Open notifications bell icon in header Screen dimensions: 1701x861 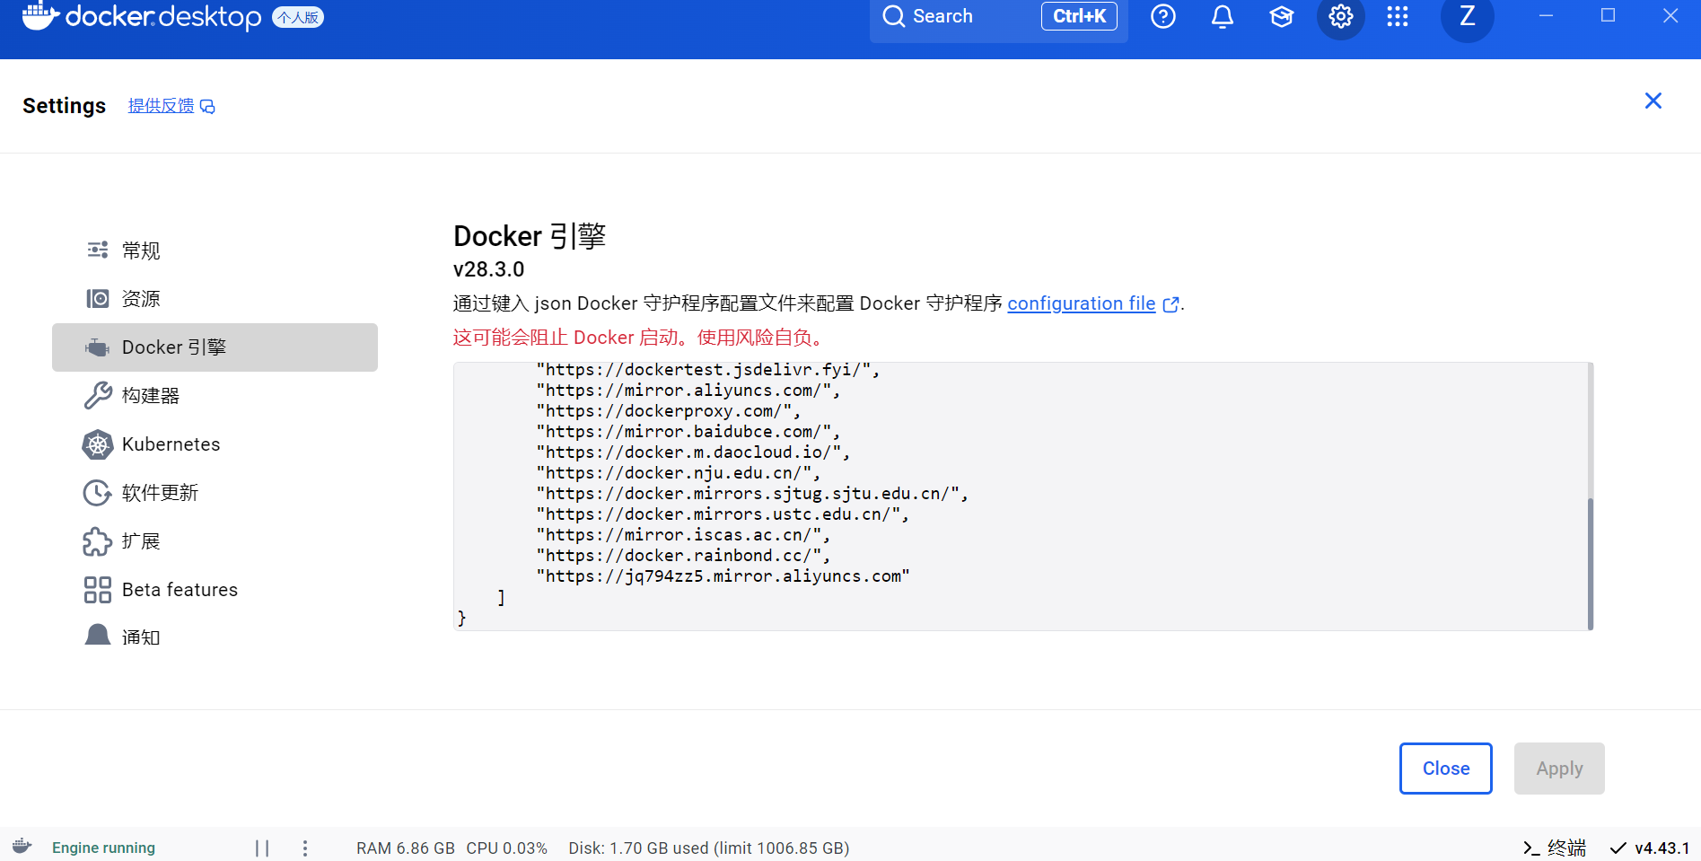point(1223,16)
